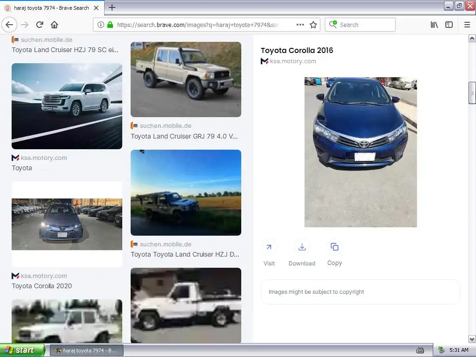Open the browser home page
This screenshot has width=476, height=357.
pos(54,25)
